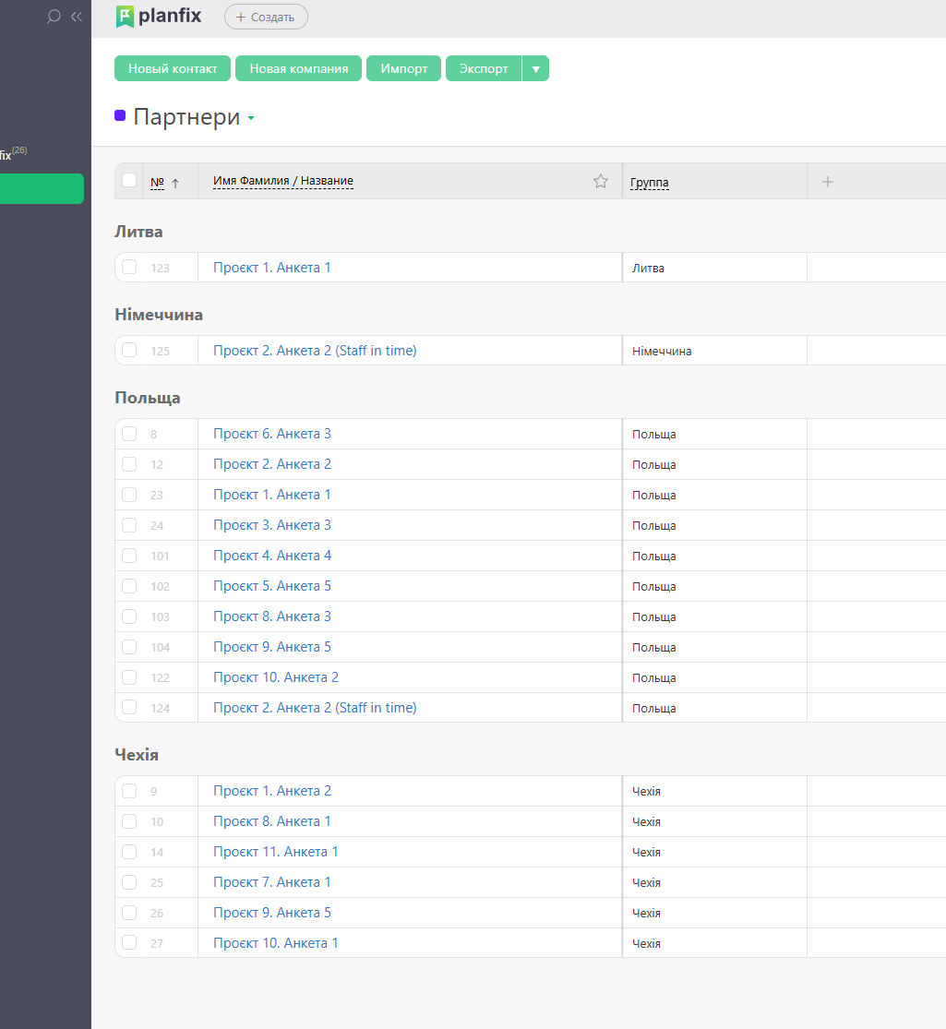Check the box for contact number 123
Screen dimensions: 946x1029
(129, 268)
